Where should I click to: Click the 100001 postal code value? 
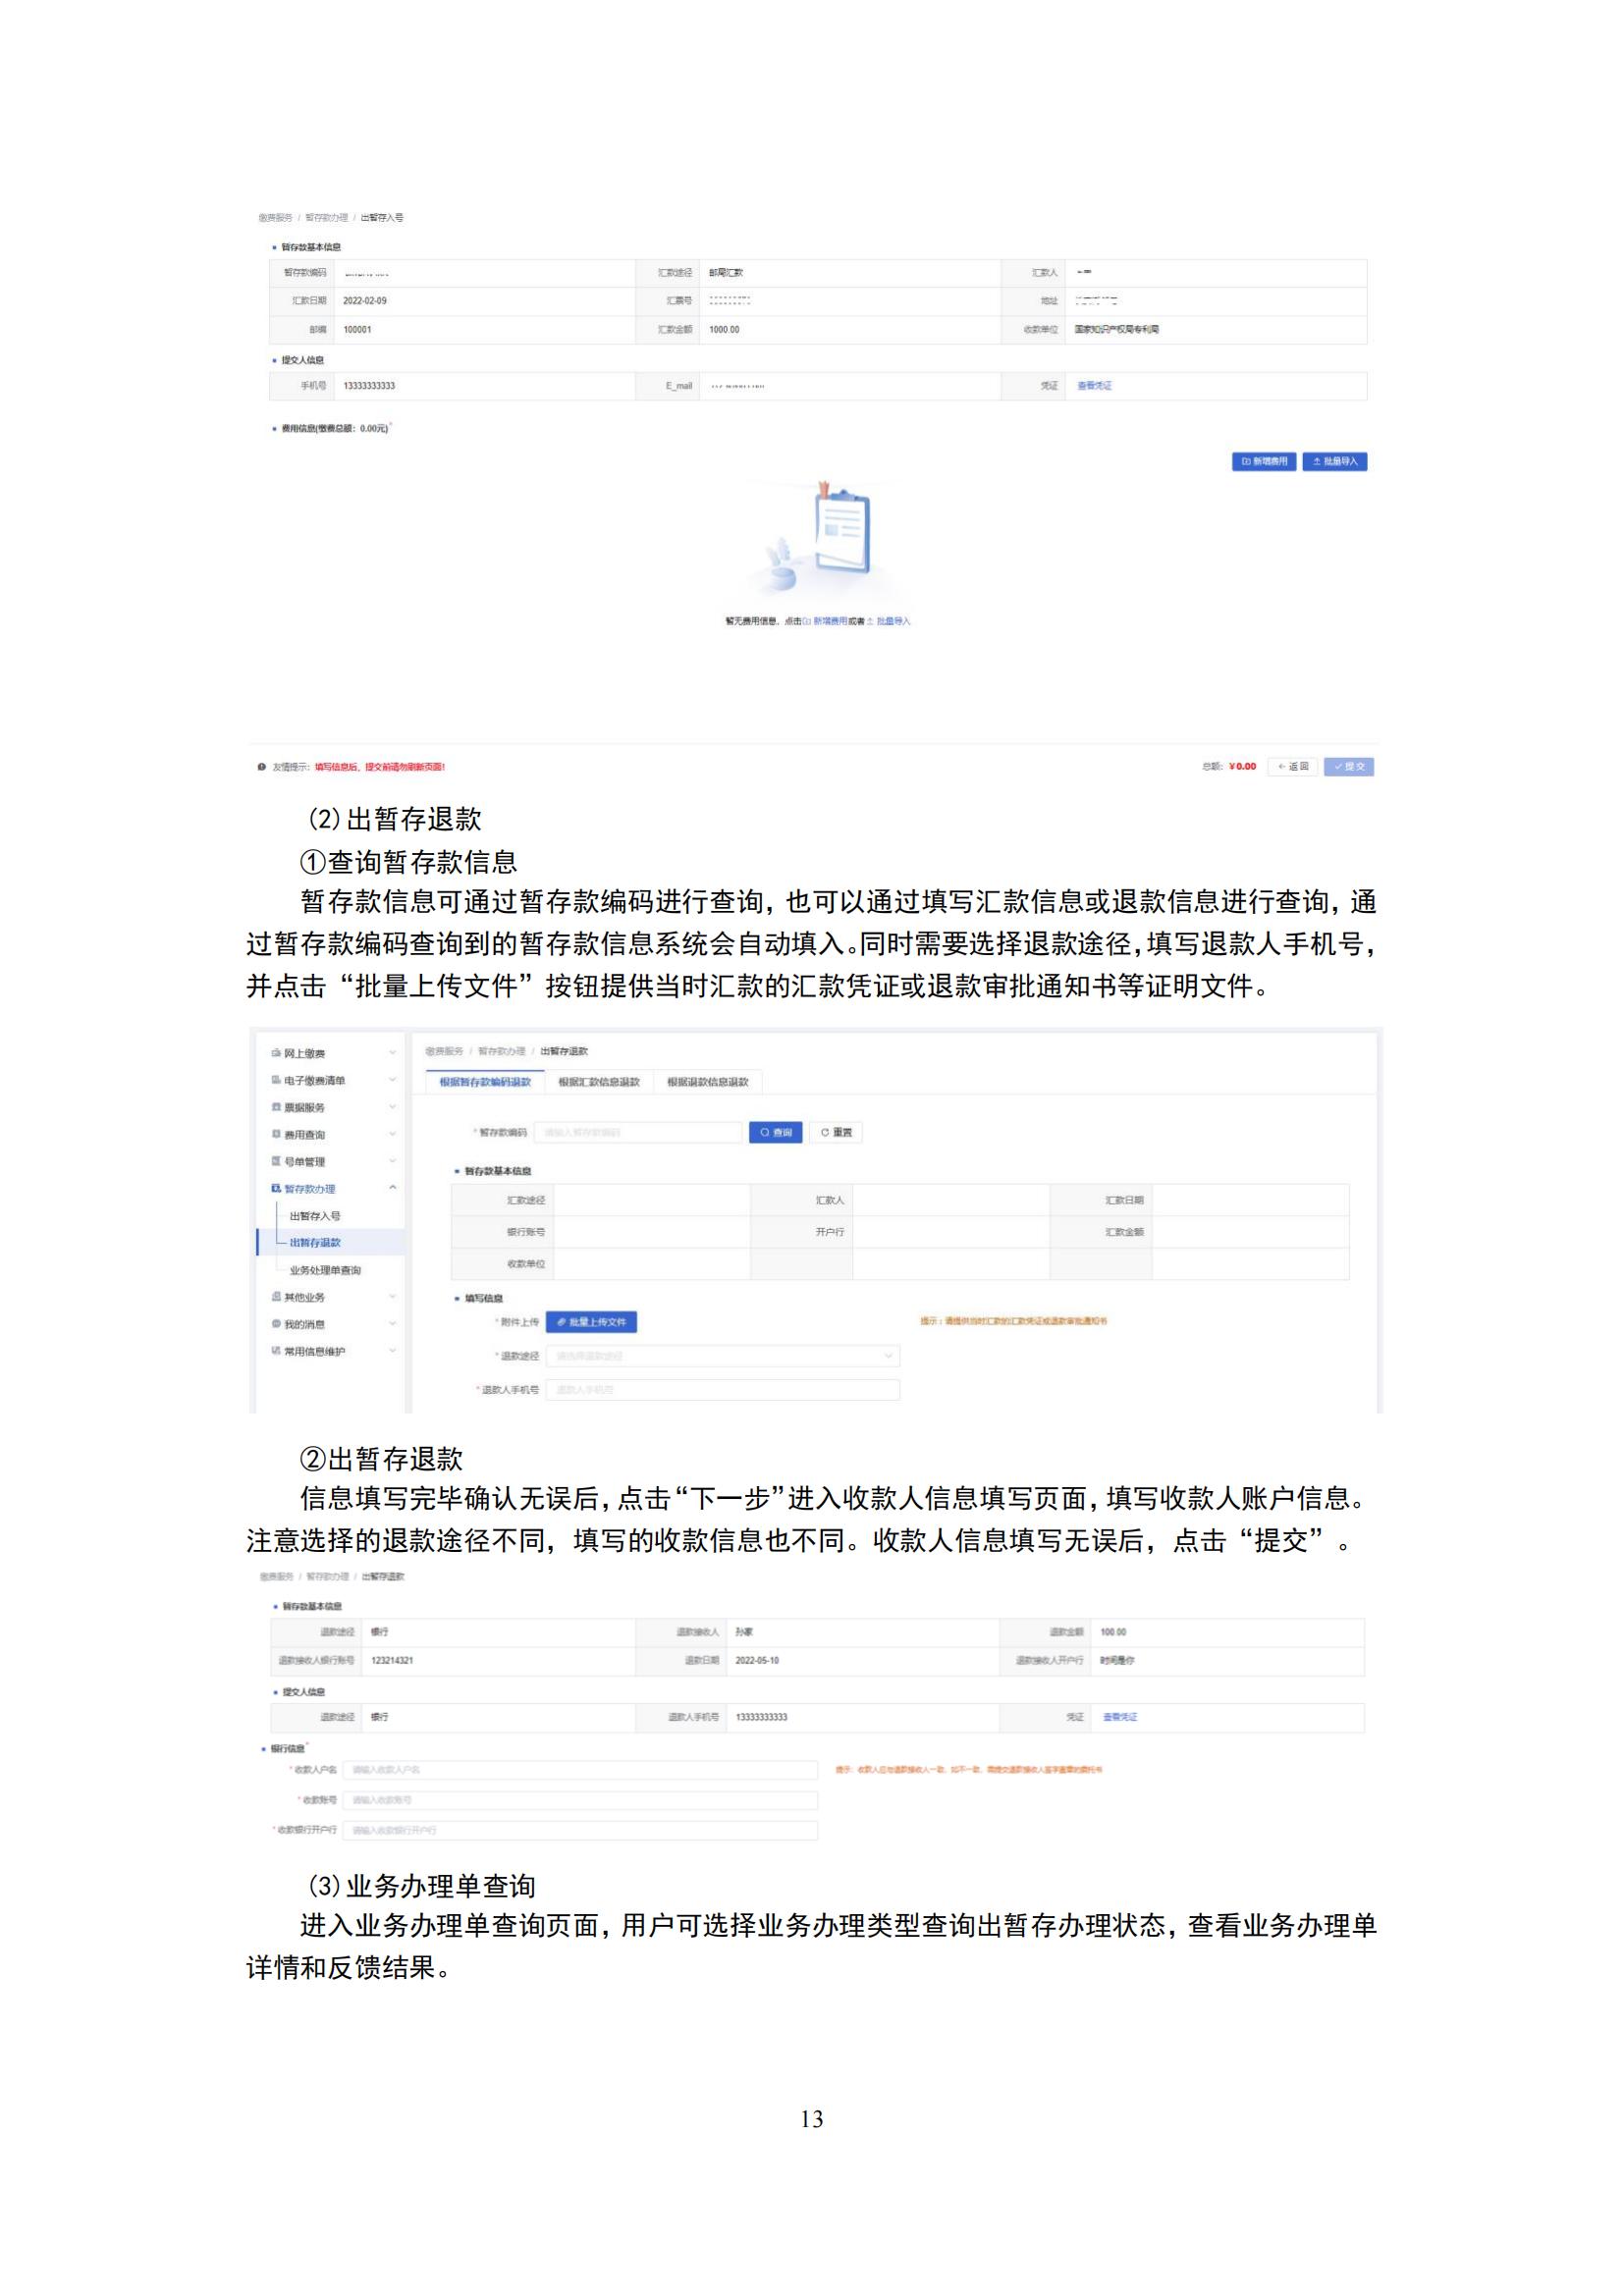357,329
